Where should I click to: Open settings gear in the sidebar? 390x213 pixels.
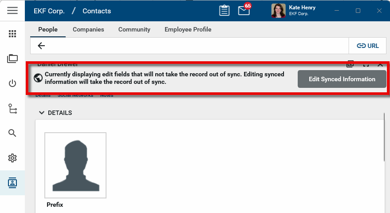(12, 158)
